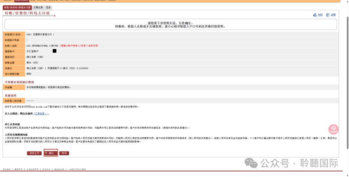Screen dimensions: 349x177
Task: Open the 列印 print link
Action: click(320, 15)
